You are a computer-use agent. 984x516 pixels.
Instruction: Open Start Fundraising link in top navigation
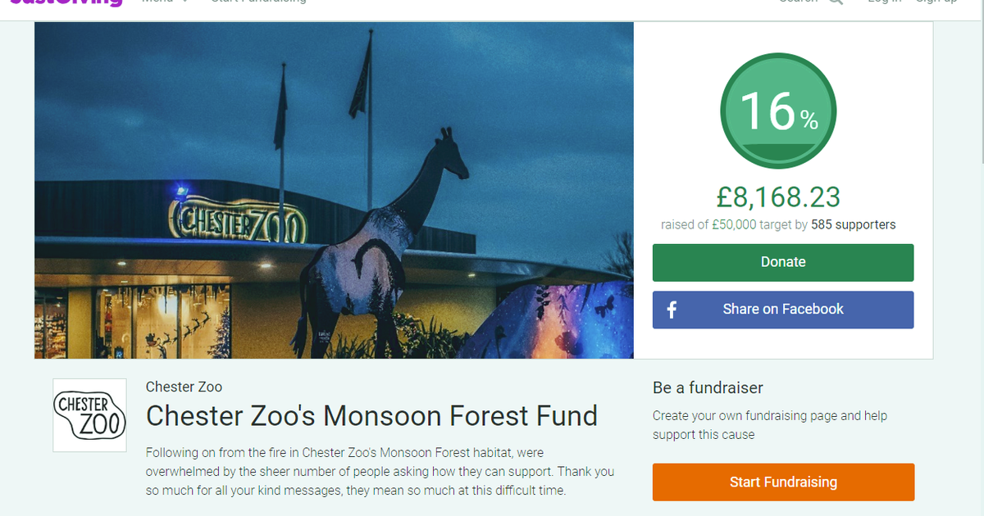point(258,2)
